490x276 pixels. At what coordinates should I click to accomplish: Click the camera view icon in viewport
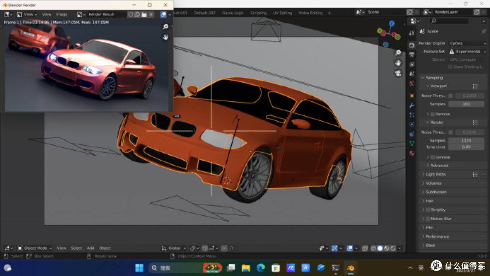click(398, 73)
